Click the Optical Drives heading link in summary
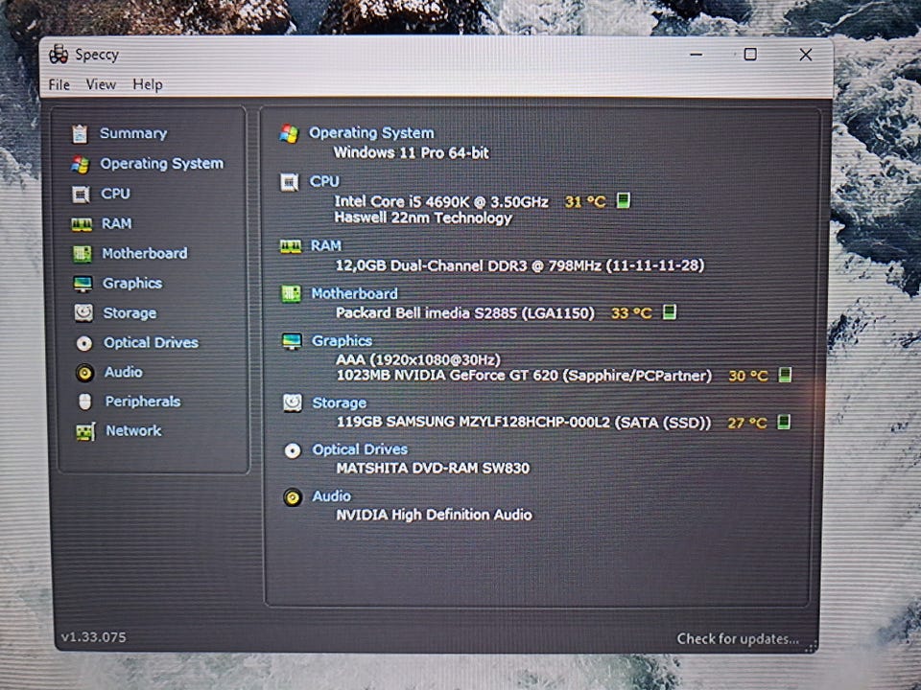This screenshot has width=921, height=690. 360,448
